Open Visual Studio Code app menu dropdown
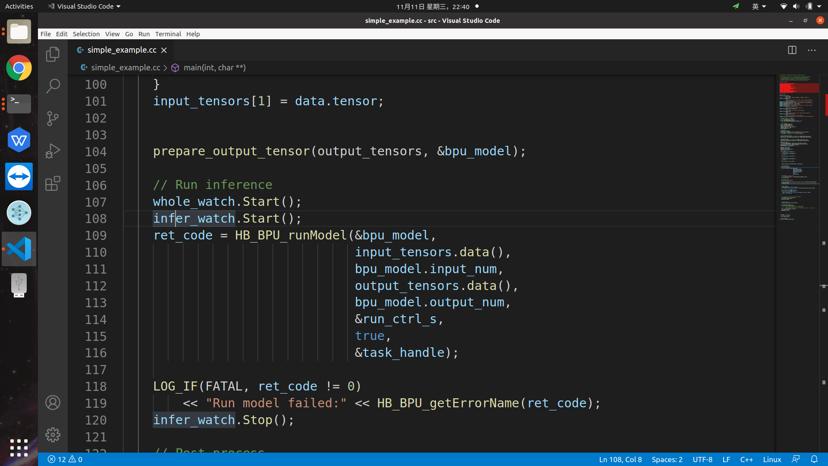828x466 pixels. (x=85, y=6)
